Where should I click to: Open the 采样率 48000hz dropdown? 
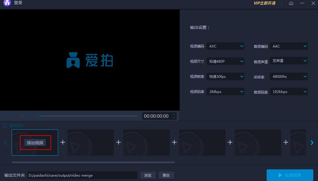coord(289,77)
